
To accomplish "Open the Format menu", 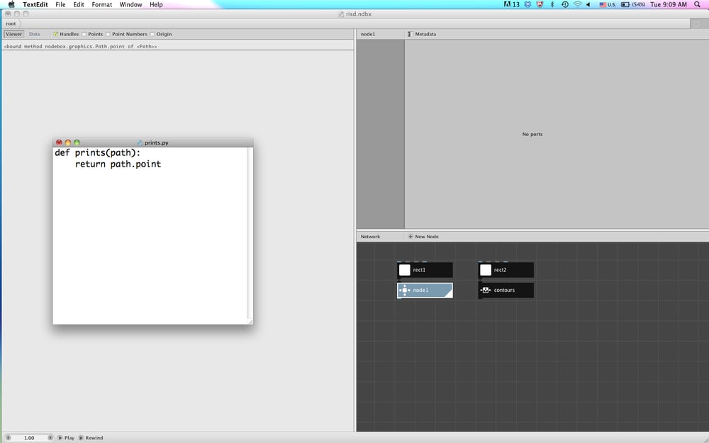I will pos(101,4).
